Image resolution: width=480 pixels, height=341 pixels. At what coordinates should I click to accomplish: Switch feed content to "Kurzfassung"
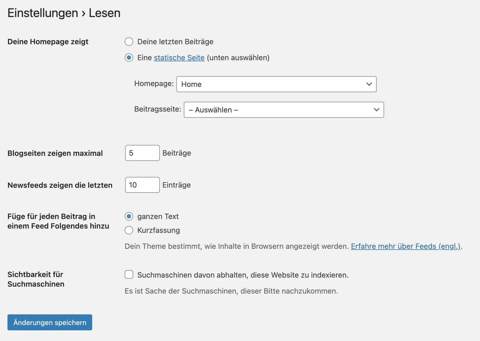[x=129, y=230]
